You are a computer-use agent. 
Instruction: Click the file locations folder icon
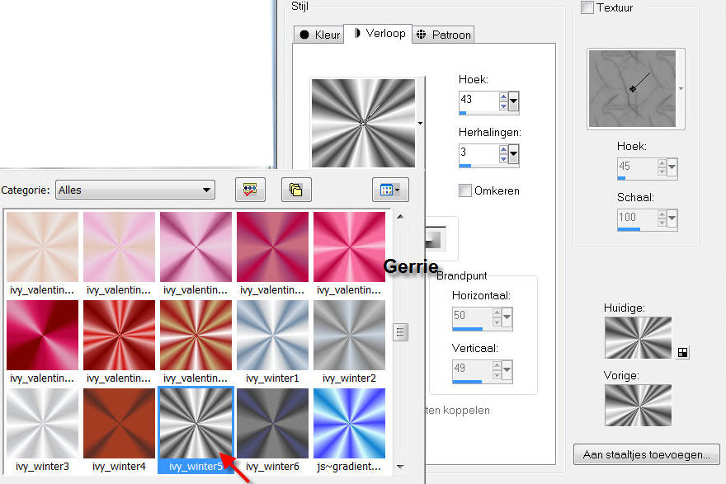click(x=295, y=190)
